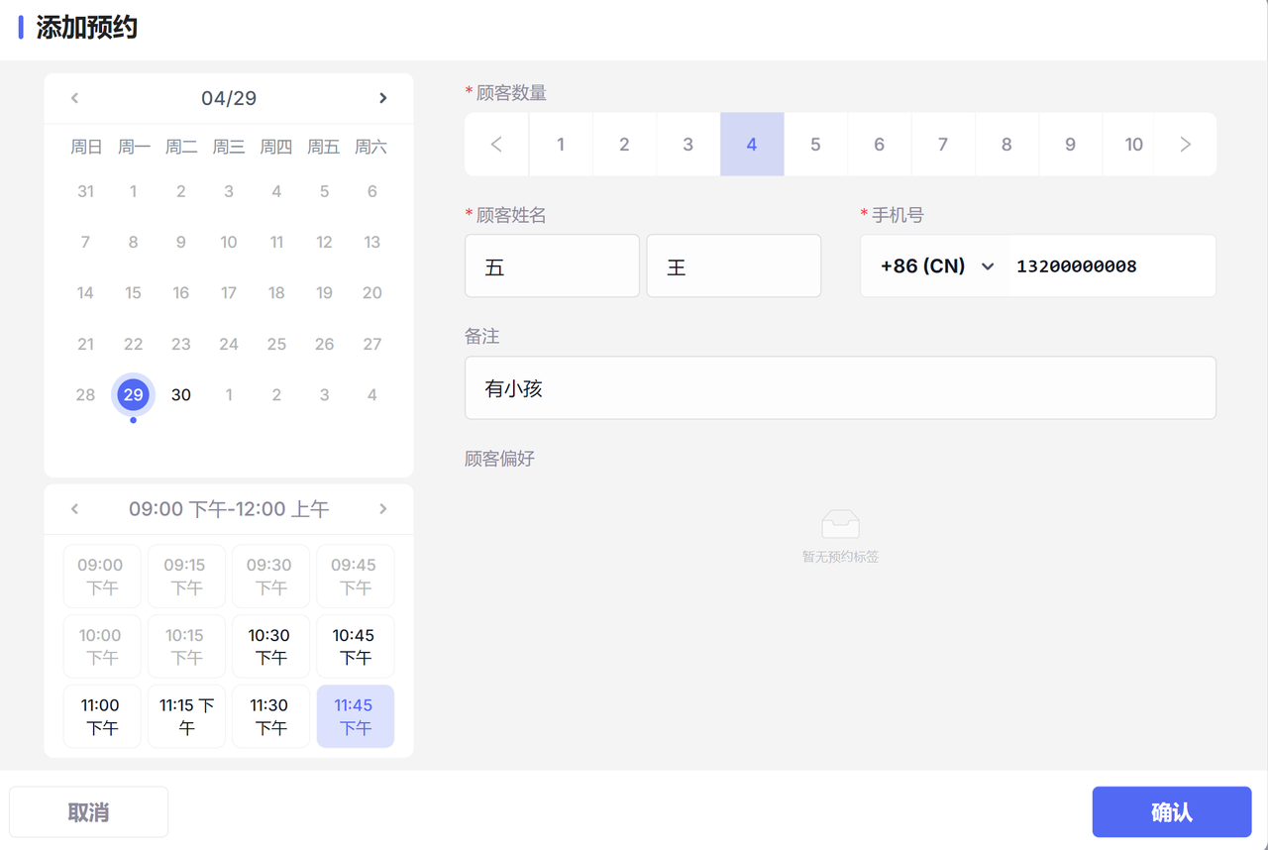Select guest count 2
The width and height of the screenshot is (1268, 850).
[x=624, y=145]
